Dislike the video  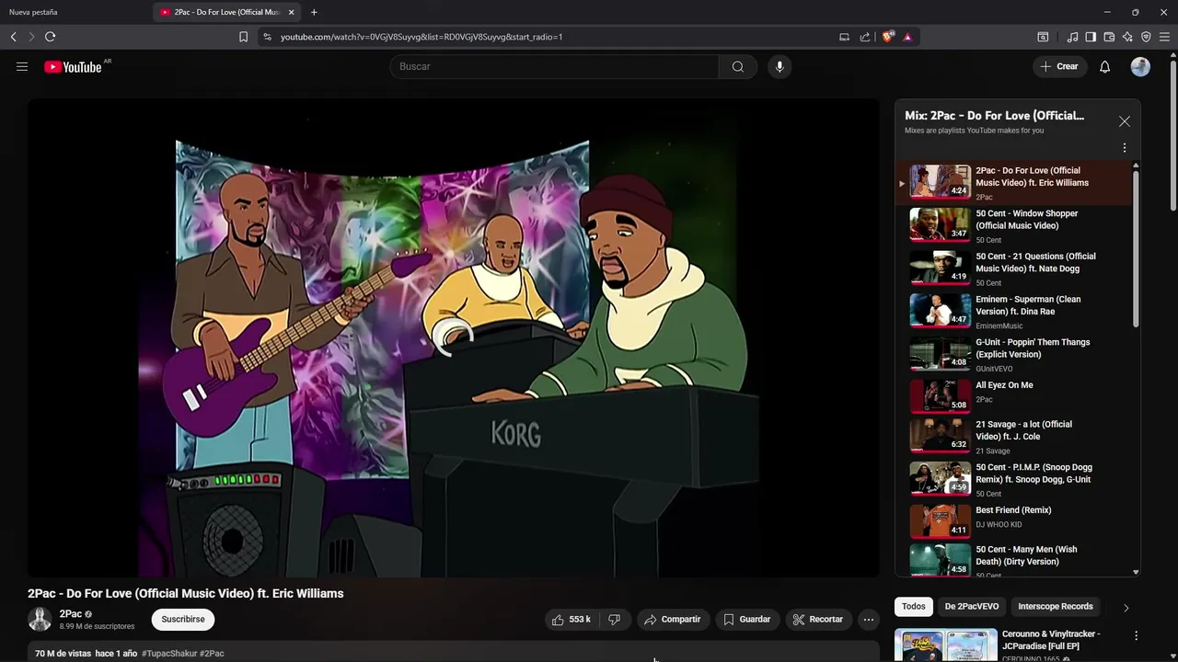click(615, 620)
